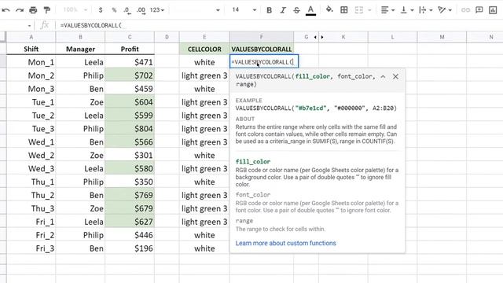This screenshot has height=283, width=503.
Task: Select the Wed_2 shift cell
Action: [31, 156]
